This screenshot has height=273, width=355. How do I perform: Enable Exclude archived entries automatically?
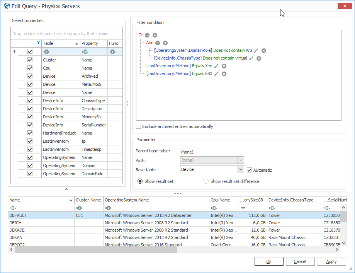pos(138,126)
